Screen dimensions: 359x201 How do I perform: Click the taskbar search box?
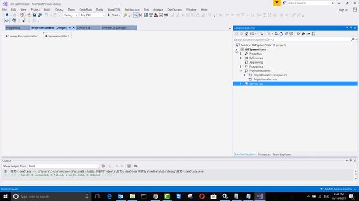point(51,196)
